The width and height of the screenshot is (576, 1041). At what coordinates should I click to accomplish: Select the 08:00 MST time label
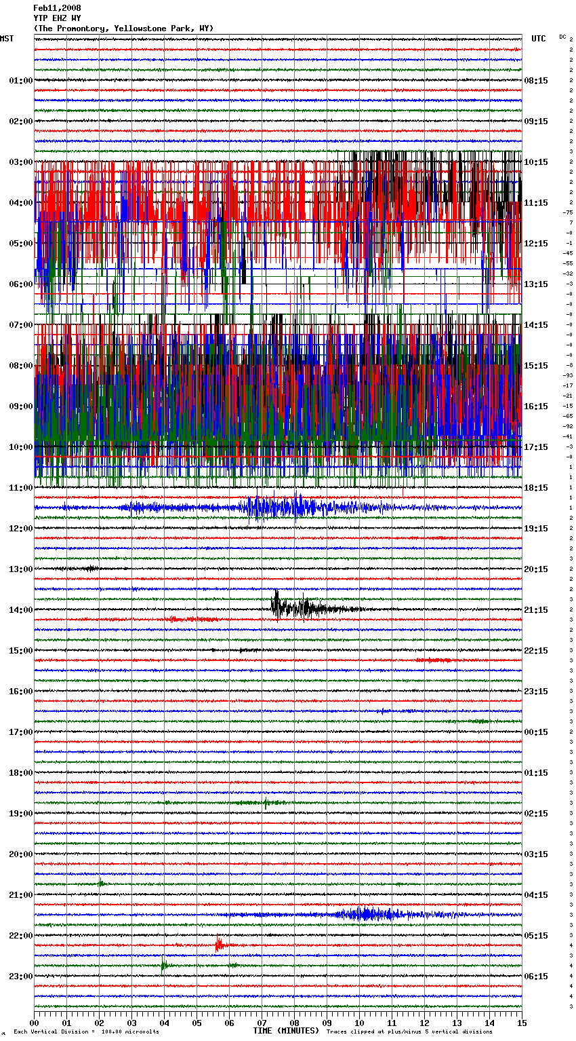(21, 366)
